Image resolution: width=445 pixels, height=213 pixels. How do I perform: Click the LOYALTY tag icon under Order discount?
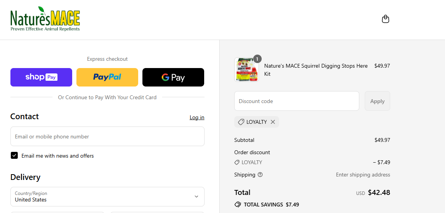tap(237, 162)
